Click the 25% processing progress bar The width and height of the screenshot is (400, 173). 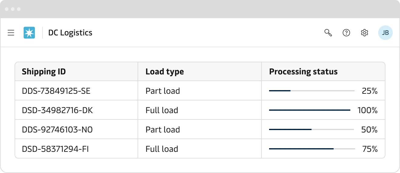(312, 91)
